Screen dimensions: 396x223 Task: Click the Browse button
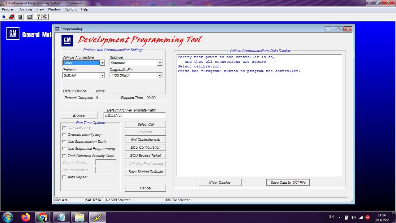pyautogui.click(x=79, y=116)
